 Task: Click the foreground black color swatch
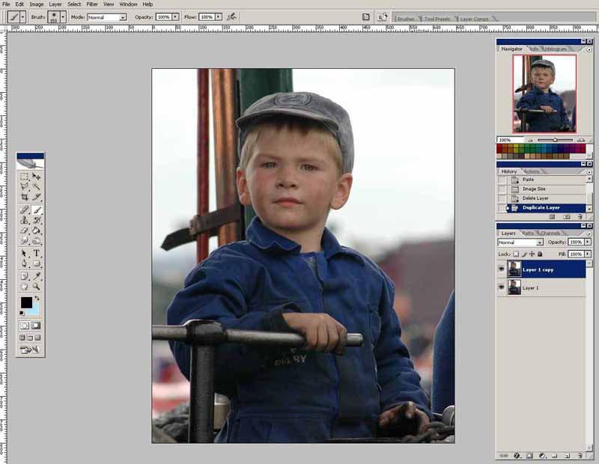click(26, 303)
